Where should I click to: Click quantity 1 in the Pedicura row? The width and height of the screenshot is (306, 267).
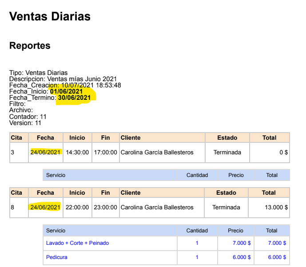pos(197,257)
